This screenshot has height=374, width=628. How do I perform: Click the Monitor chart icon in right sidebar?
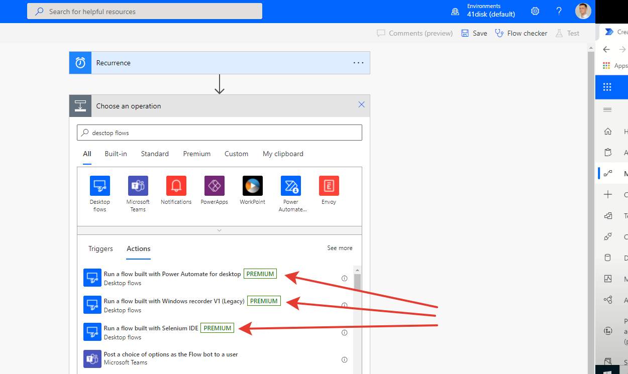[x=608, y=279]
